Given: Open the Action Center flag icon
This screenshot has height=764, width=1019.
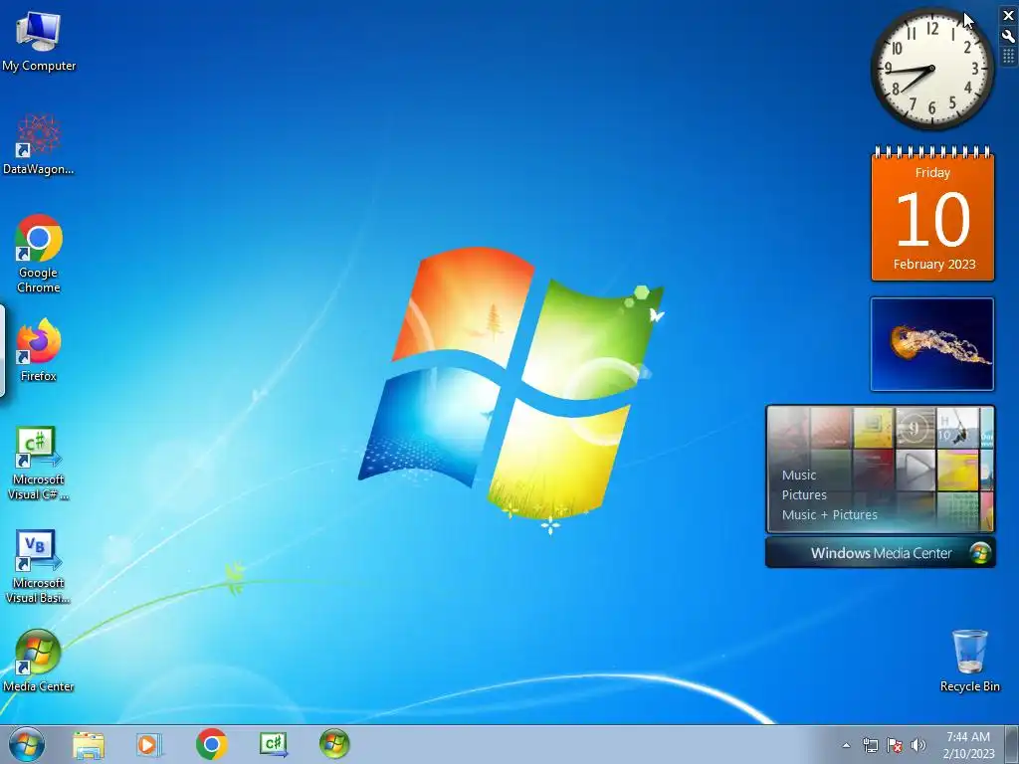Looking at the screenshot, I should pos(895,745).
